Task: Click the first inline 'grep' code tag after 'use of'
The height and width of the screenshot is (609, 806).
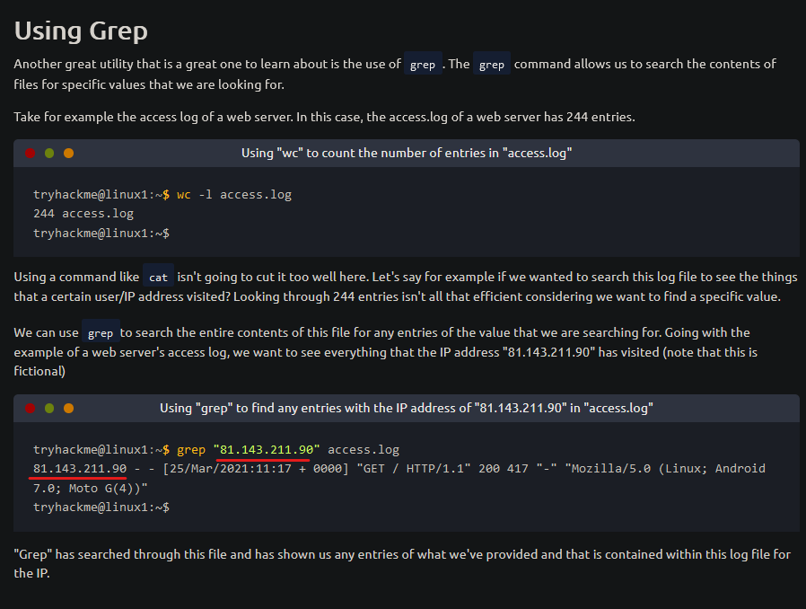Action: pos(423,64)
